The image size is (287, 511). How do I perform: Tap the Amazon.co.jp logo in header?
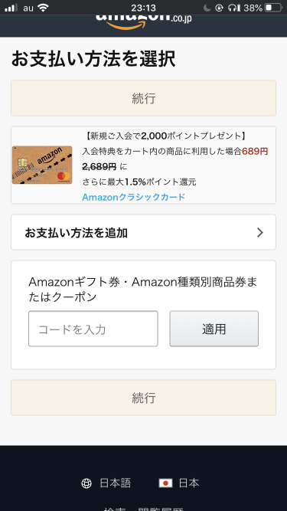pos(144,21)
